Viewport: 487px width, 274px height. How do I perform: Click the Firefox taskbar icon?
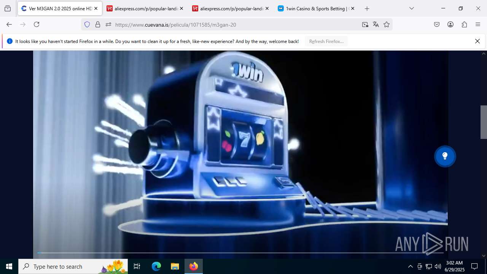click(194, 266)
